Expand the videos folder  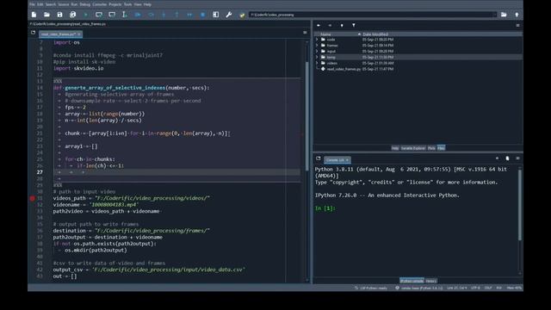click(x=317, y=63)
